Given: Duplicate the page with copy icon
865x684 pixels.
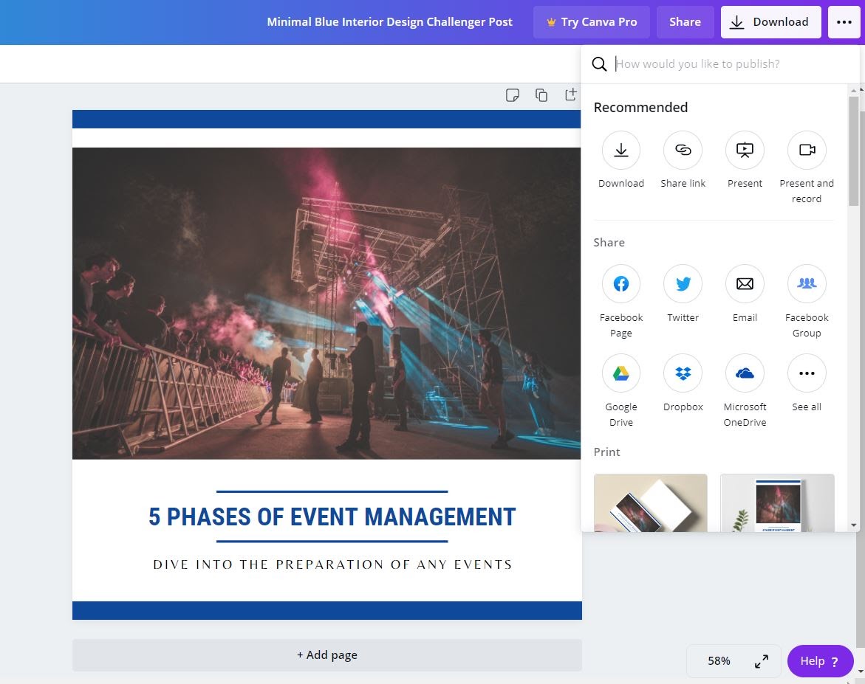Looking at the screenshot, I should click(x=541, y=94).
